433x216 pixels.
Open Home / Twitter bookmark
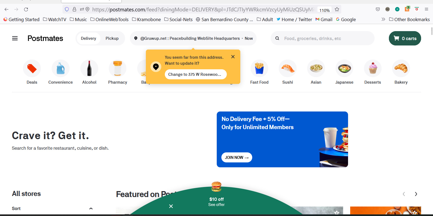[294, 19]
